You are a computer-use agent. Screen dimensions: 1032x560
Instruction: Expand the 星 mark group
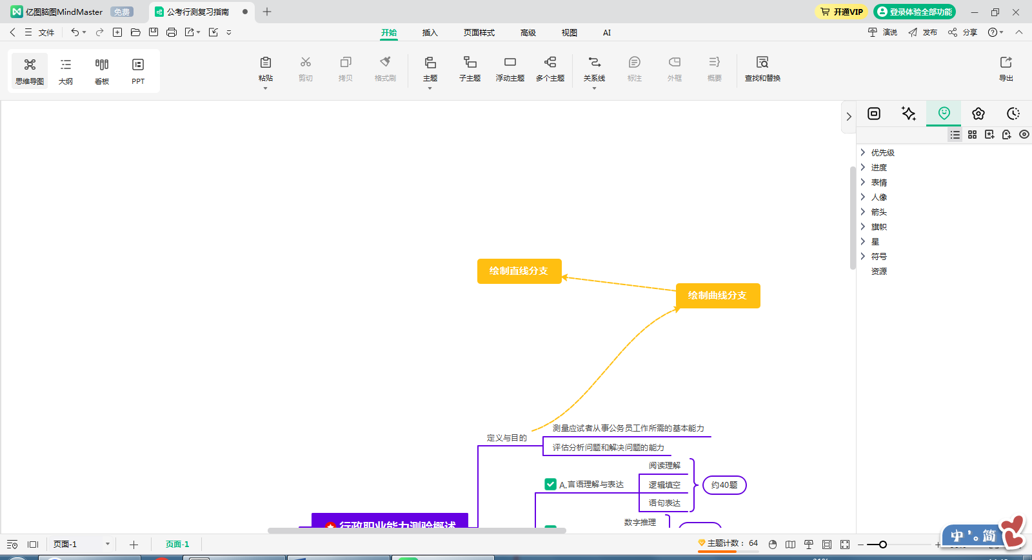tap(863, 241)
